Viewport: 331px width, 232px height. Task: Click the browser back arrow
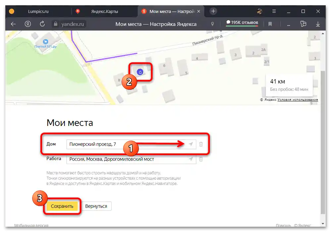(13, 24)
